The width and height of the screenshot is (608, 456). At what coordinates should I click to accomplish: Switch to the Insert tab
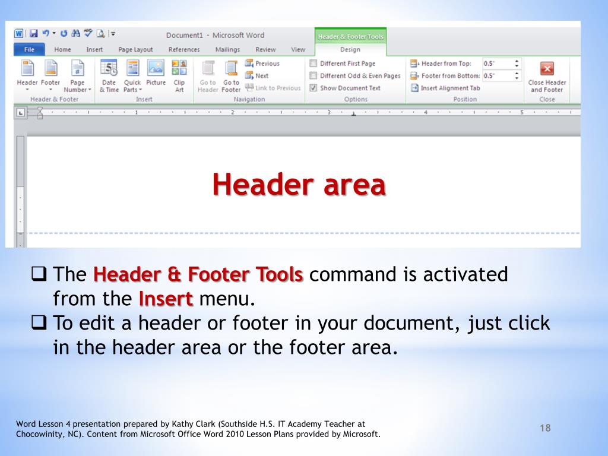click(x=94, y=50)
